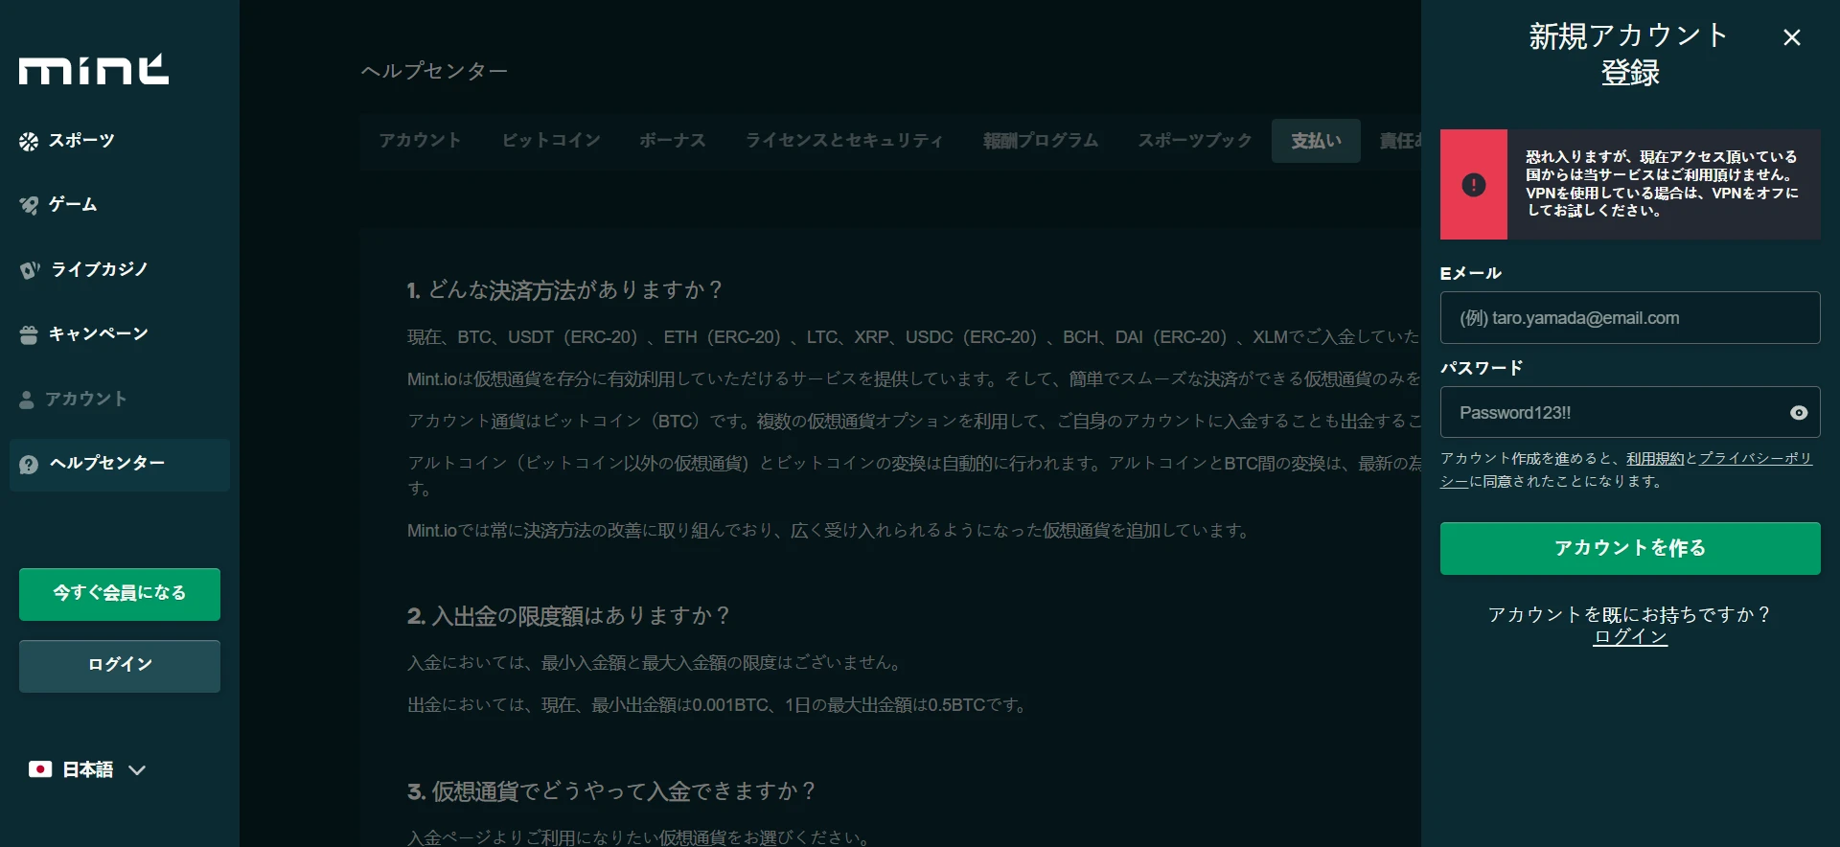Click the パスワード field label
Image resolution: width=1840 pixels, height=847 pixels.
tap(1482, 368)
